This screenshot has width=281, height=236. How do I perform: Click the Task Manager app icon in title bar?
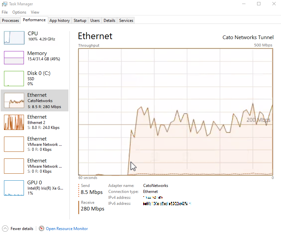click(4, 4)
